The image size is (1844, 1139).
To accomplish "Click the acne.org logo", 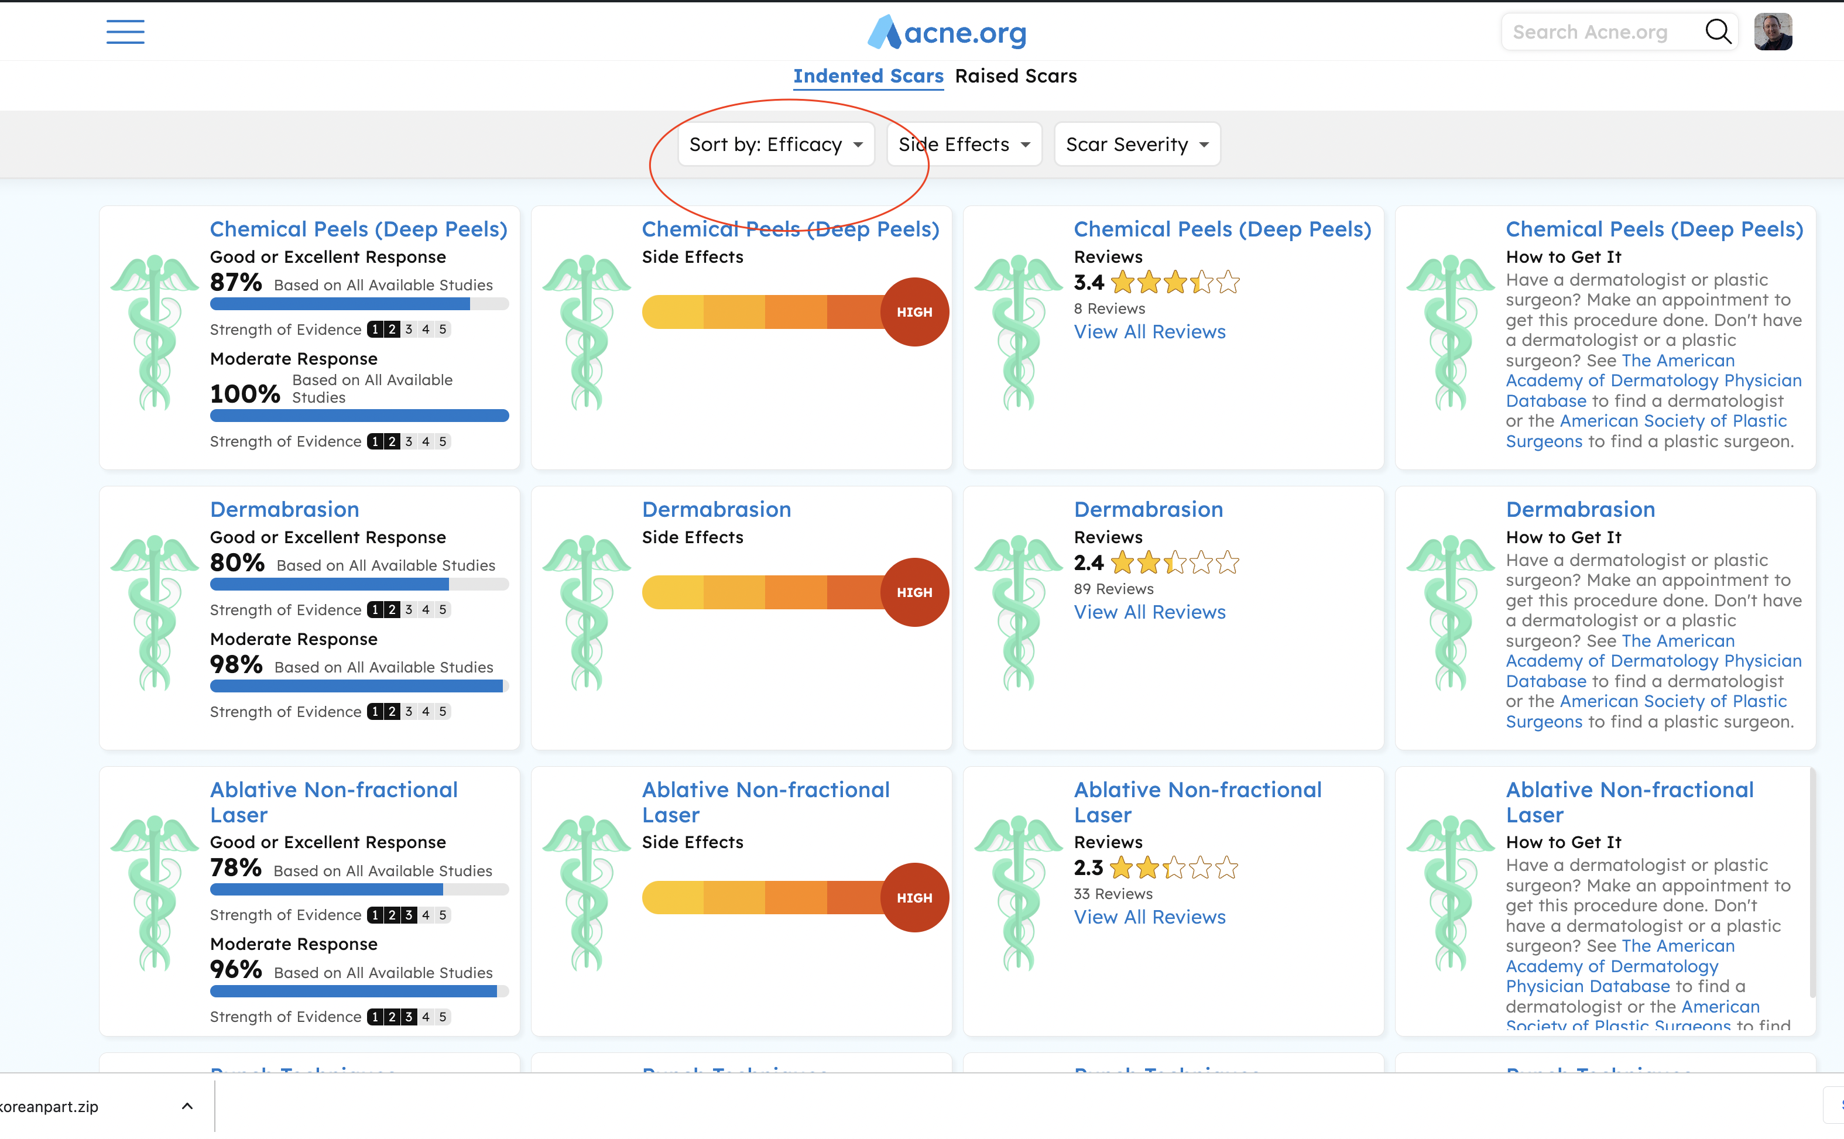I will [947, 32].
